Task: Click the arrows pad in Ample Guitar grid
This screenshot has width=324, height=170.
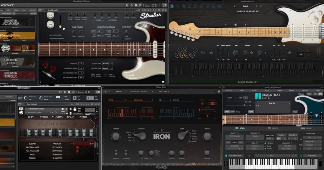Action: 301,55
